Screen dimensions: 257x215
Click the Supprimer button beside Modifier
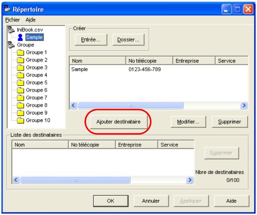tap(230, 122)
